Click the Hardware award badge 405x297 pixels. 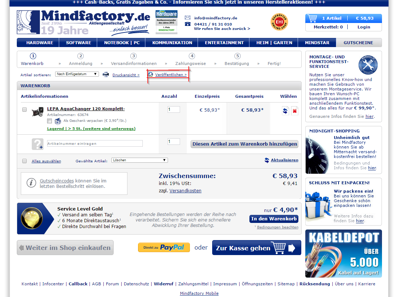pyautogui.click(x=166, y=22)
